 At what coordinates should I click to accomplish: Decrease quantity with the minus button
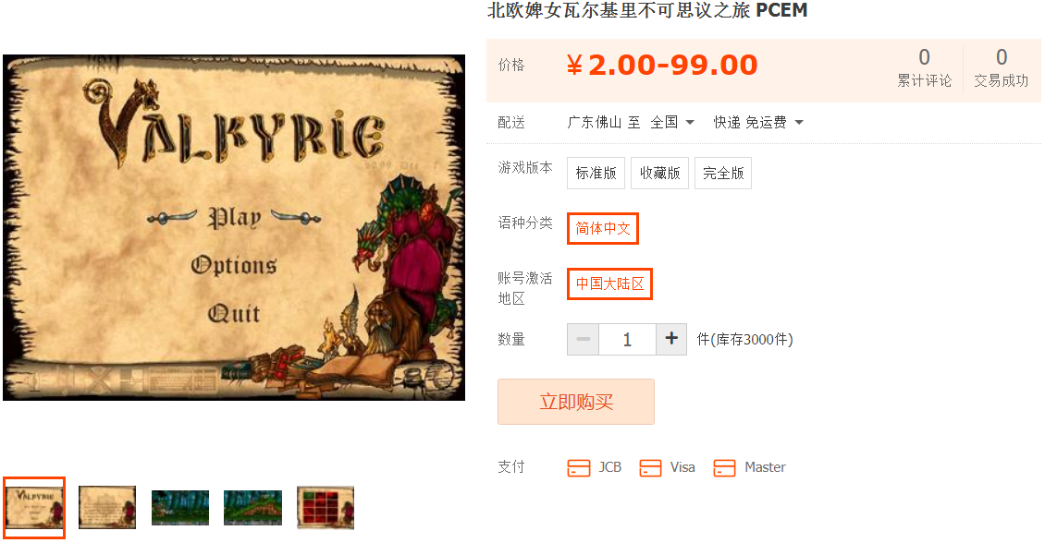[x=584, y=340]
